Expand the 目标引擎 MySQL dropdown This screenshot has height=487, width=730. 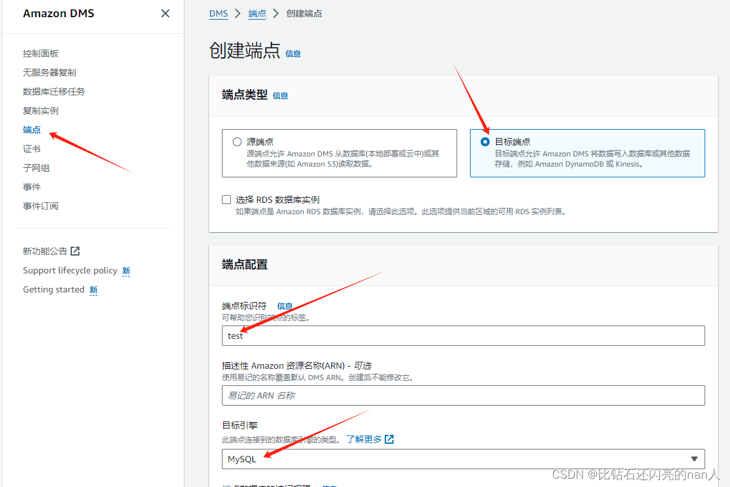(463, 459)
